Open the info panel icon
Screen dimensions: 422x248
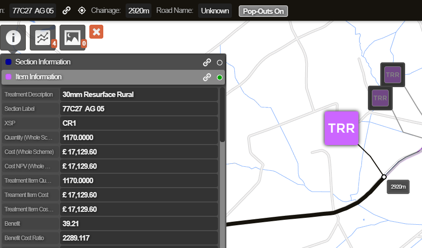(13, 38)
